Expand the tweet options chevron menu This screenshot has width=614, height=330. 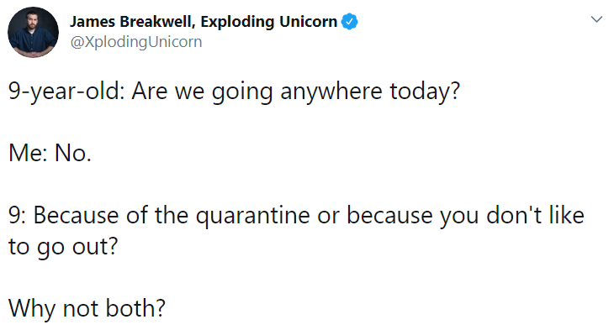[x=596, y=19]
